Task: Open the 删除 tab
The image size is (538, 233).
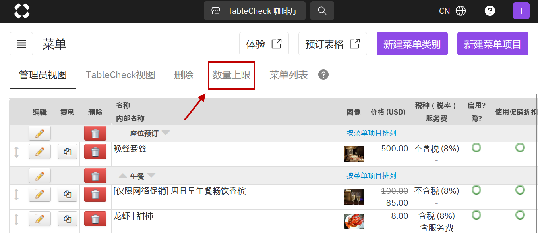Action: pos(184,75)
